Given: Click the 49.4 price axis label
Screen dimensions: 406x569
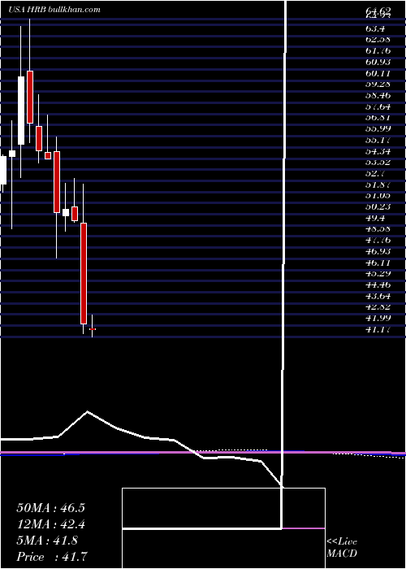Looking at the screenshot, I should pyautogui.click(x=375, y=218).
